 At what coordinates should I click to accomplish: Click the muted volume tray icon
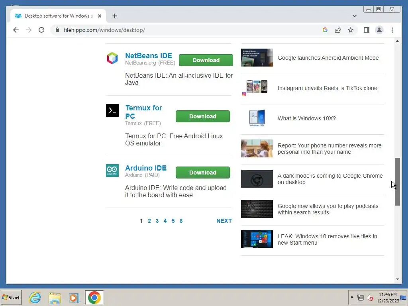click(x=370, y=297)
